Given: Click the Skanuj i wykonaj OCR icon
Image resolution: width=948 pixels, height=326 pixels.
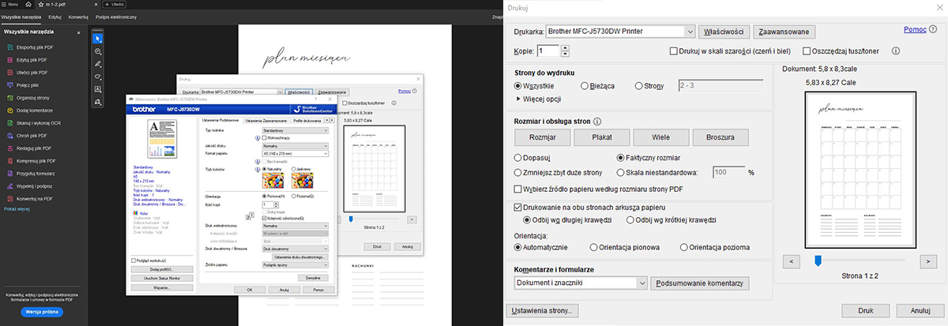Looking at the screenshot, I should (9, 123).
